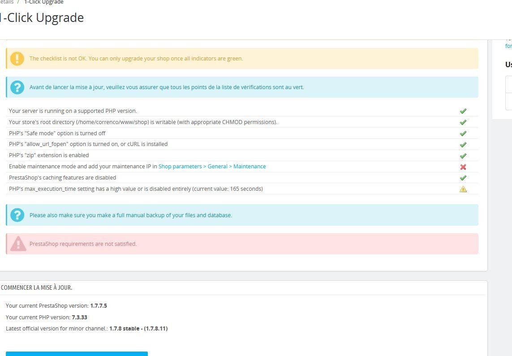The height and width of the screenshot is (356, 512).
Task: Click the yellow warning icon for max_execution_time
Action: (463, 189)
